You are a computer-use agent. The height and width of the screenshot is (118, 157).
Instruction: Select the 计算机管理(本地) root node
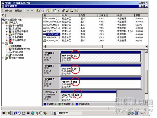(14, 20)
